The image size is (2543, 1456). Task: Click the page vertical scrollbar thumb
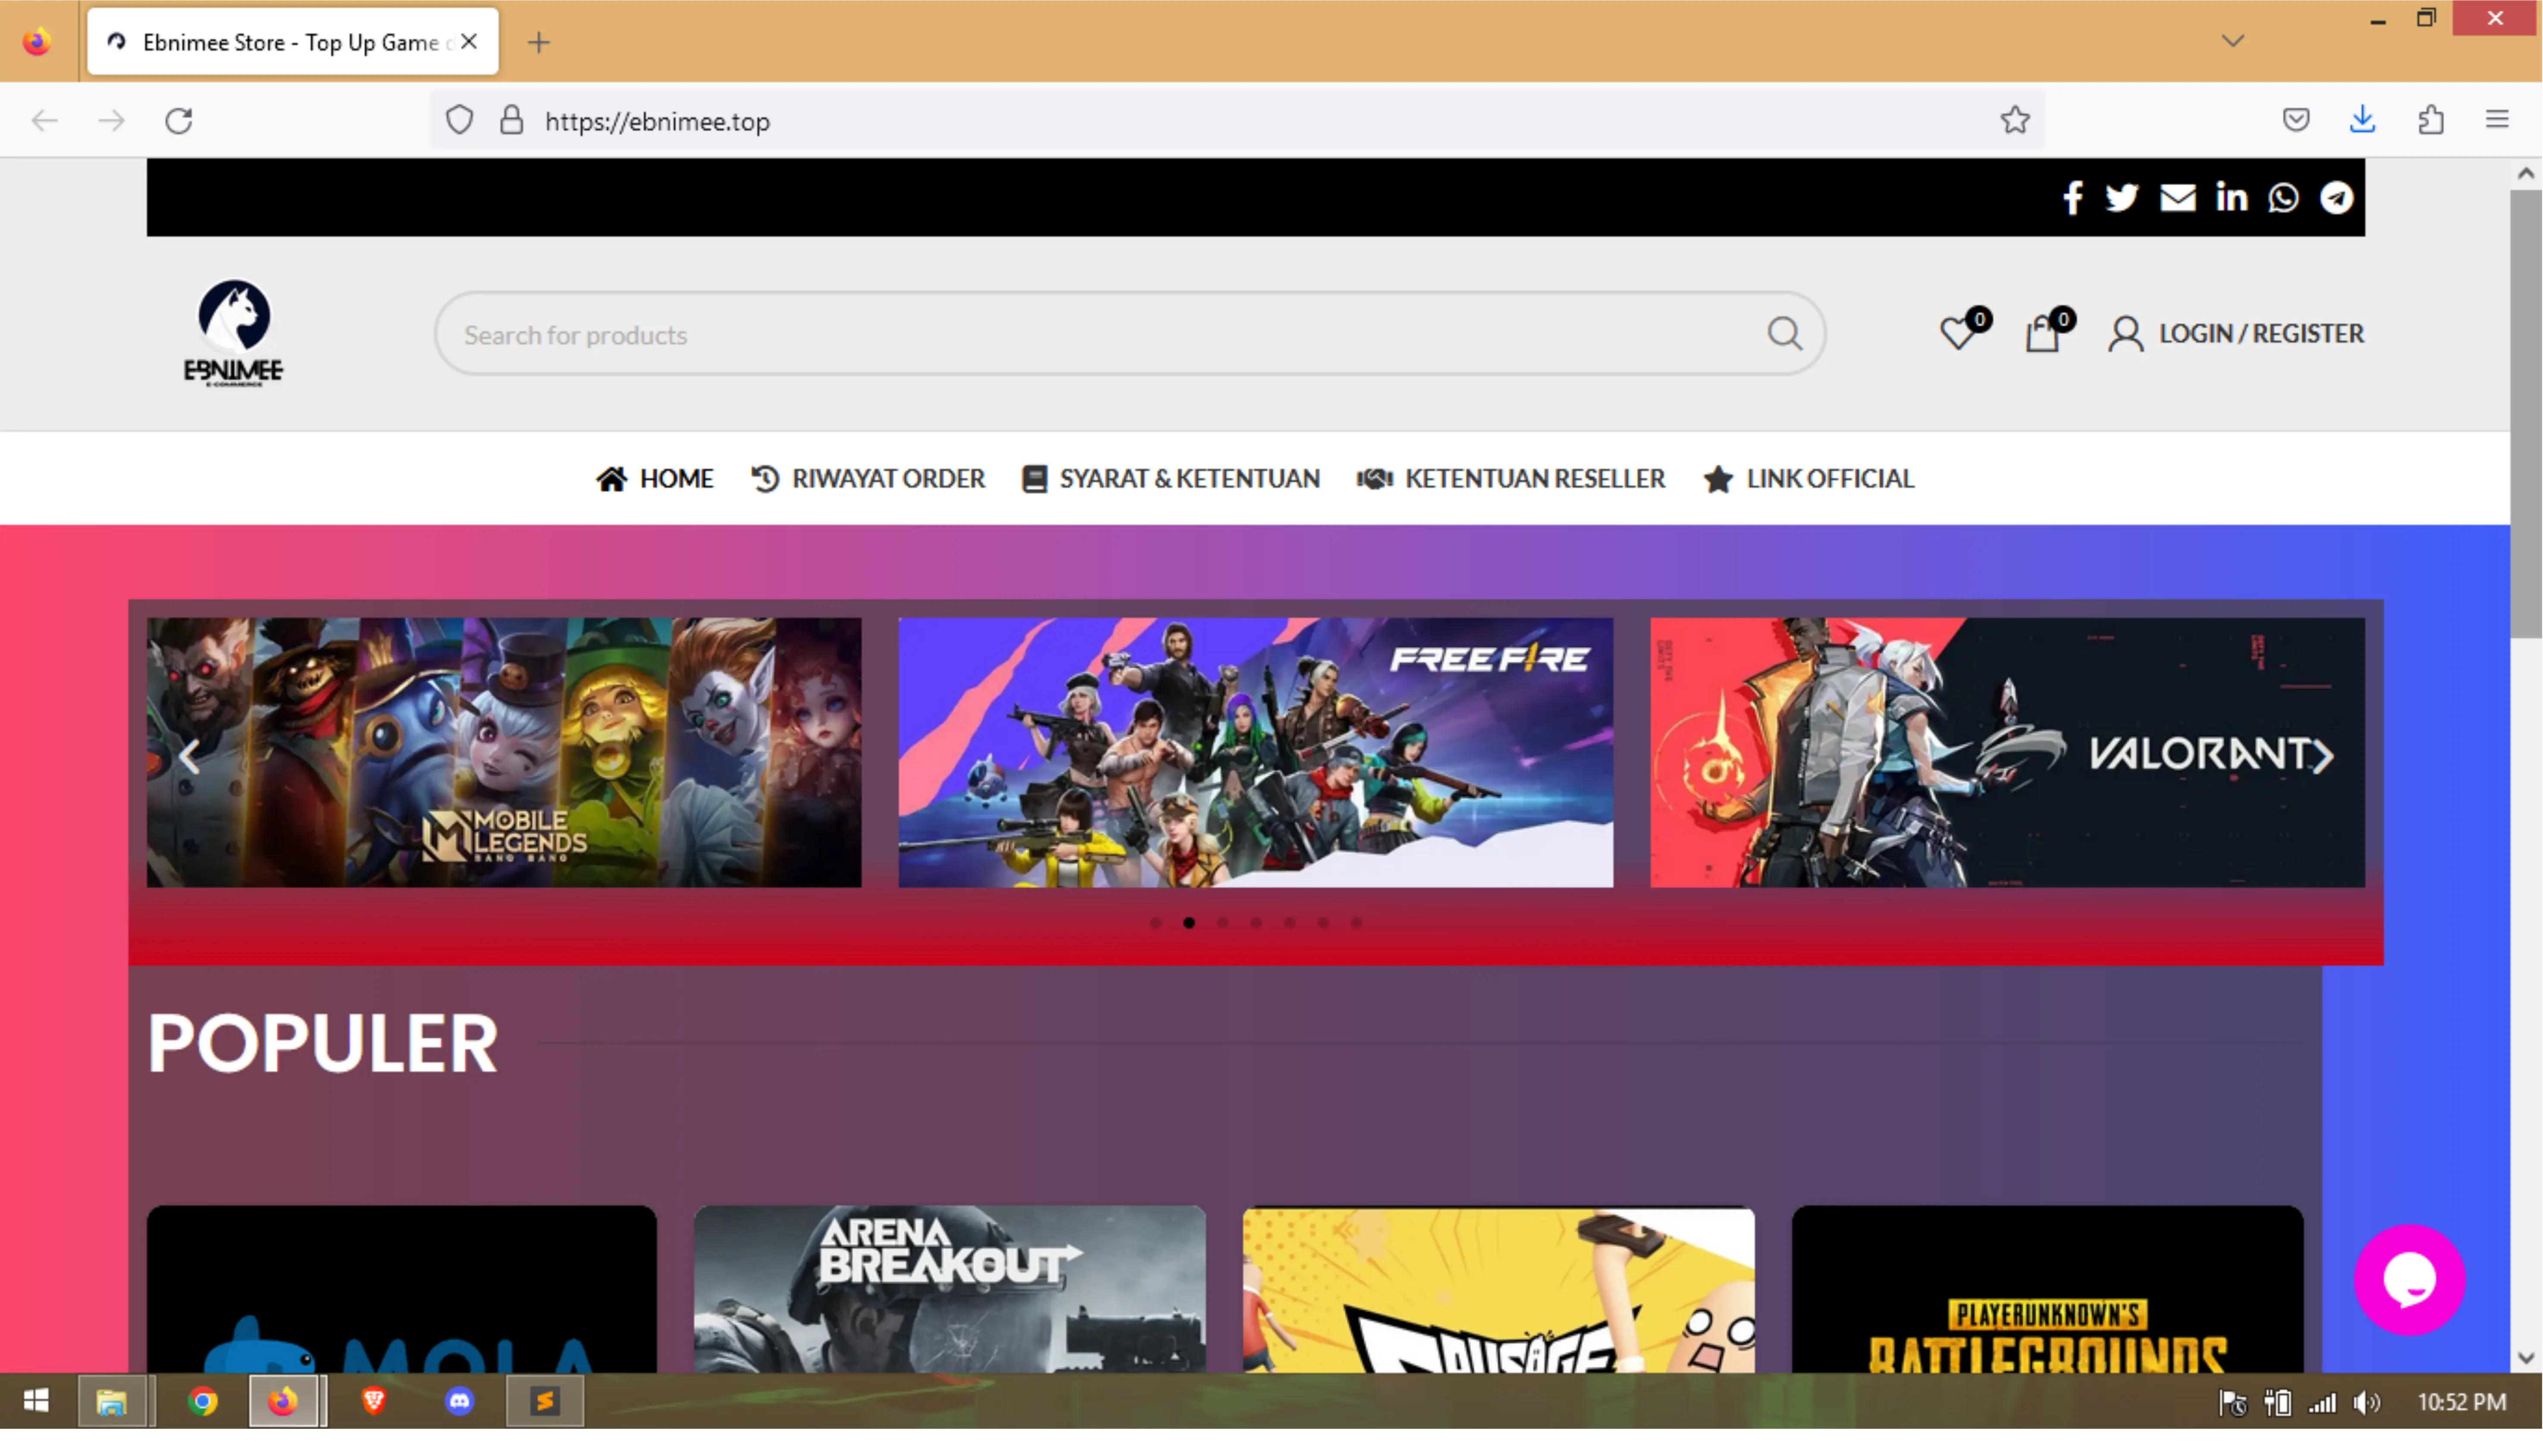click(2527, 414)
